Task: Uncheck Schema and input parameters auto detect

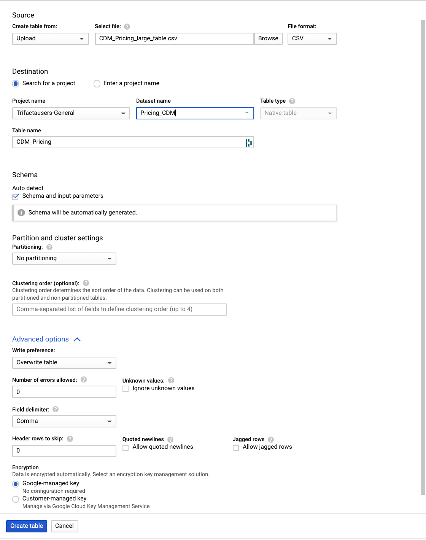Action: pos(16,197)
